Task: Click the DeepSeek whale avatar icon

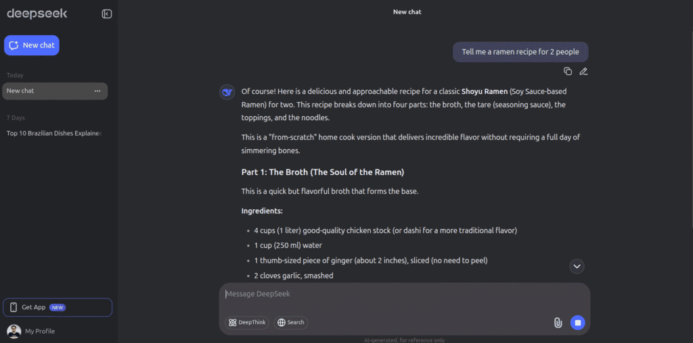Action: 227,93
